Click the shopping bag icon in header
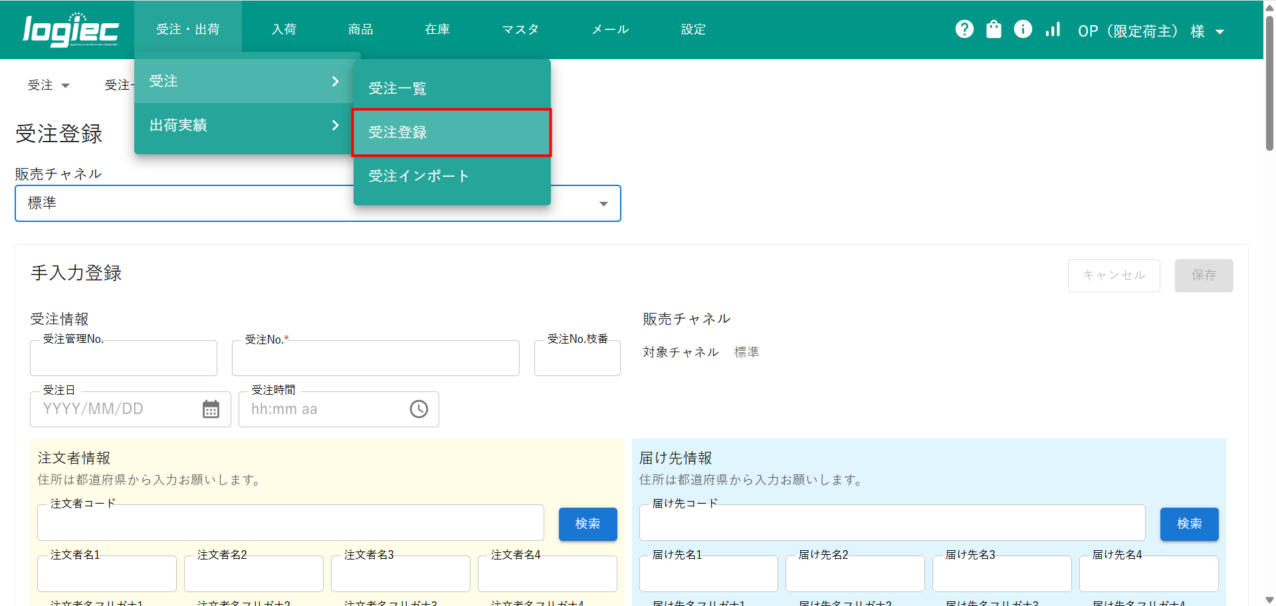Viewport: 1276px width, 606px height. (994, 29)
